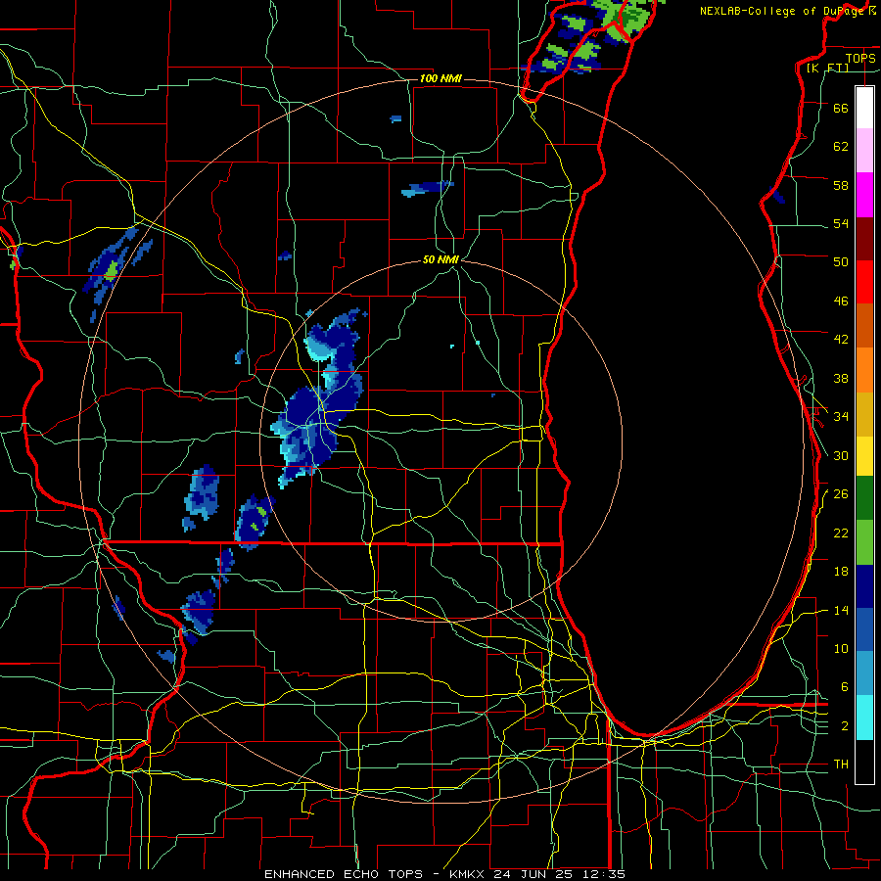Click the "NEXLAB-College of DuPage" text
881x881 pixels.
[781, 11]
